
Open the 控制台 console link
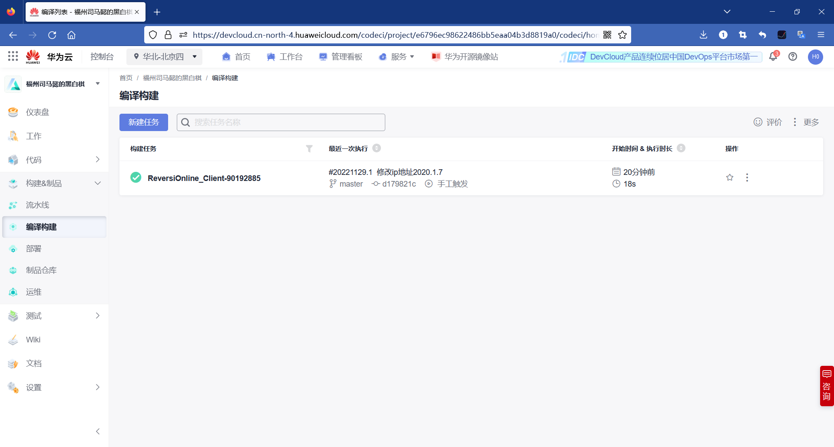pos(102,57)
